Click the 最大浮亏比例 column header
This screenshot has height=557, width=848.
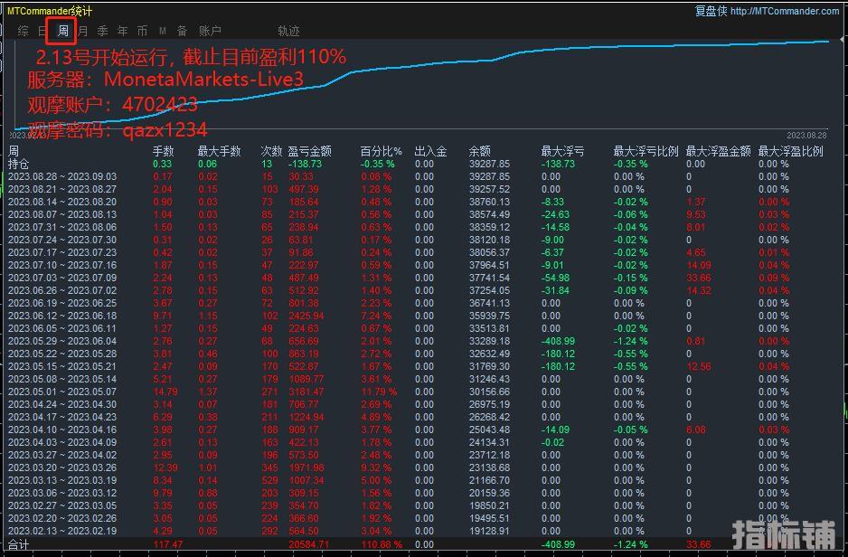(x=645, y=151)
